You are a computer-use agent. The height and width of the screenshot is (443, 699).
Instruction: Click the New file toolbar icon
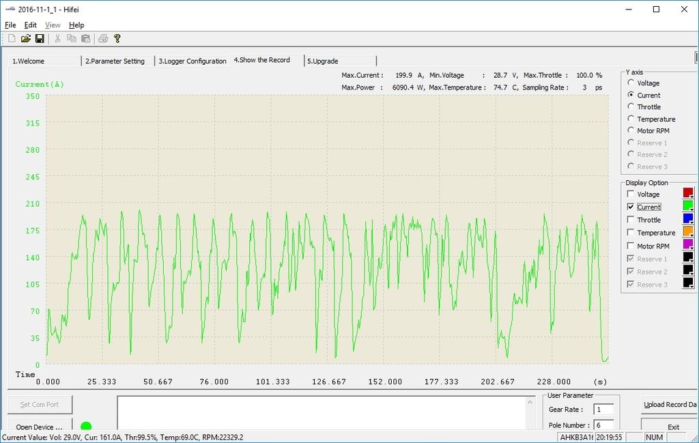(x=12, y=39)
